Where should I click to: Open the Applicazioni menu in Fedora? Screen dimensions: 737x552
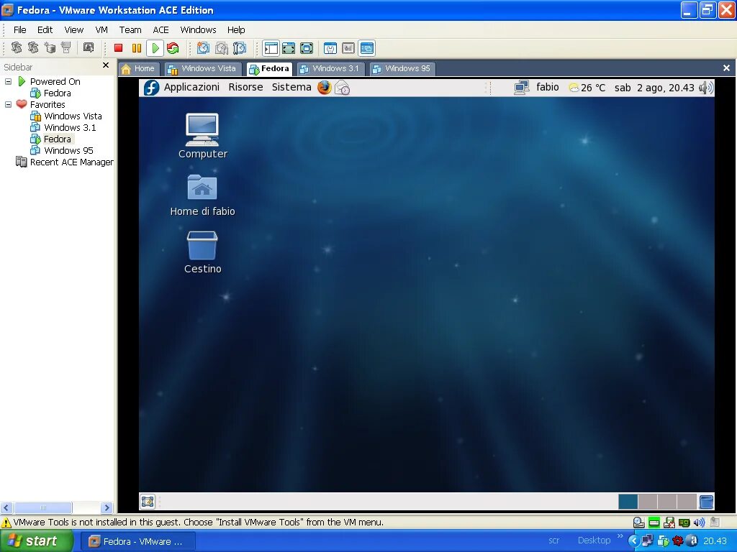[x=191, y=87]
